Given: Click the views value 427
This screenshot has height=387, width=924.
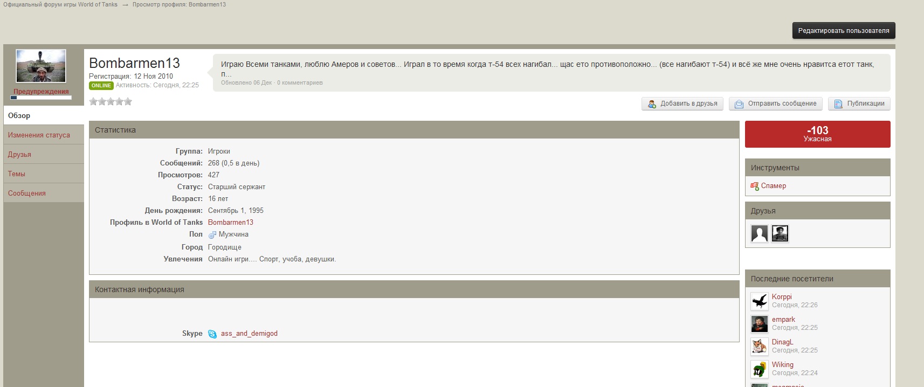Looking at the screenshot, I should coord(213,175).
